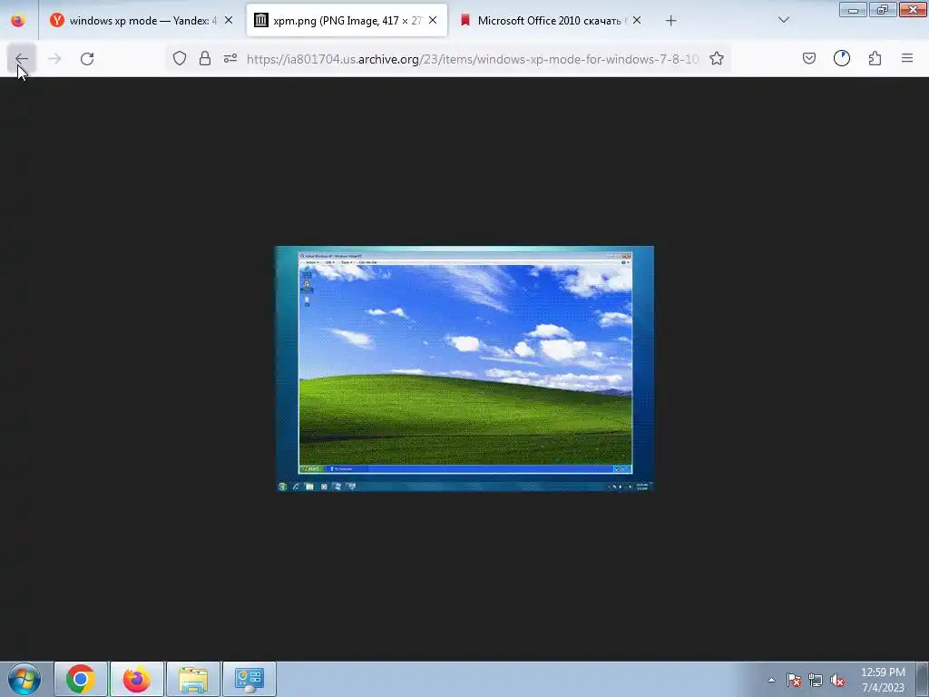Close the Yandex search tab
The image size is (929, 697).
coord(229,20)
